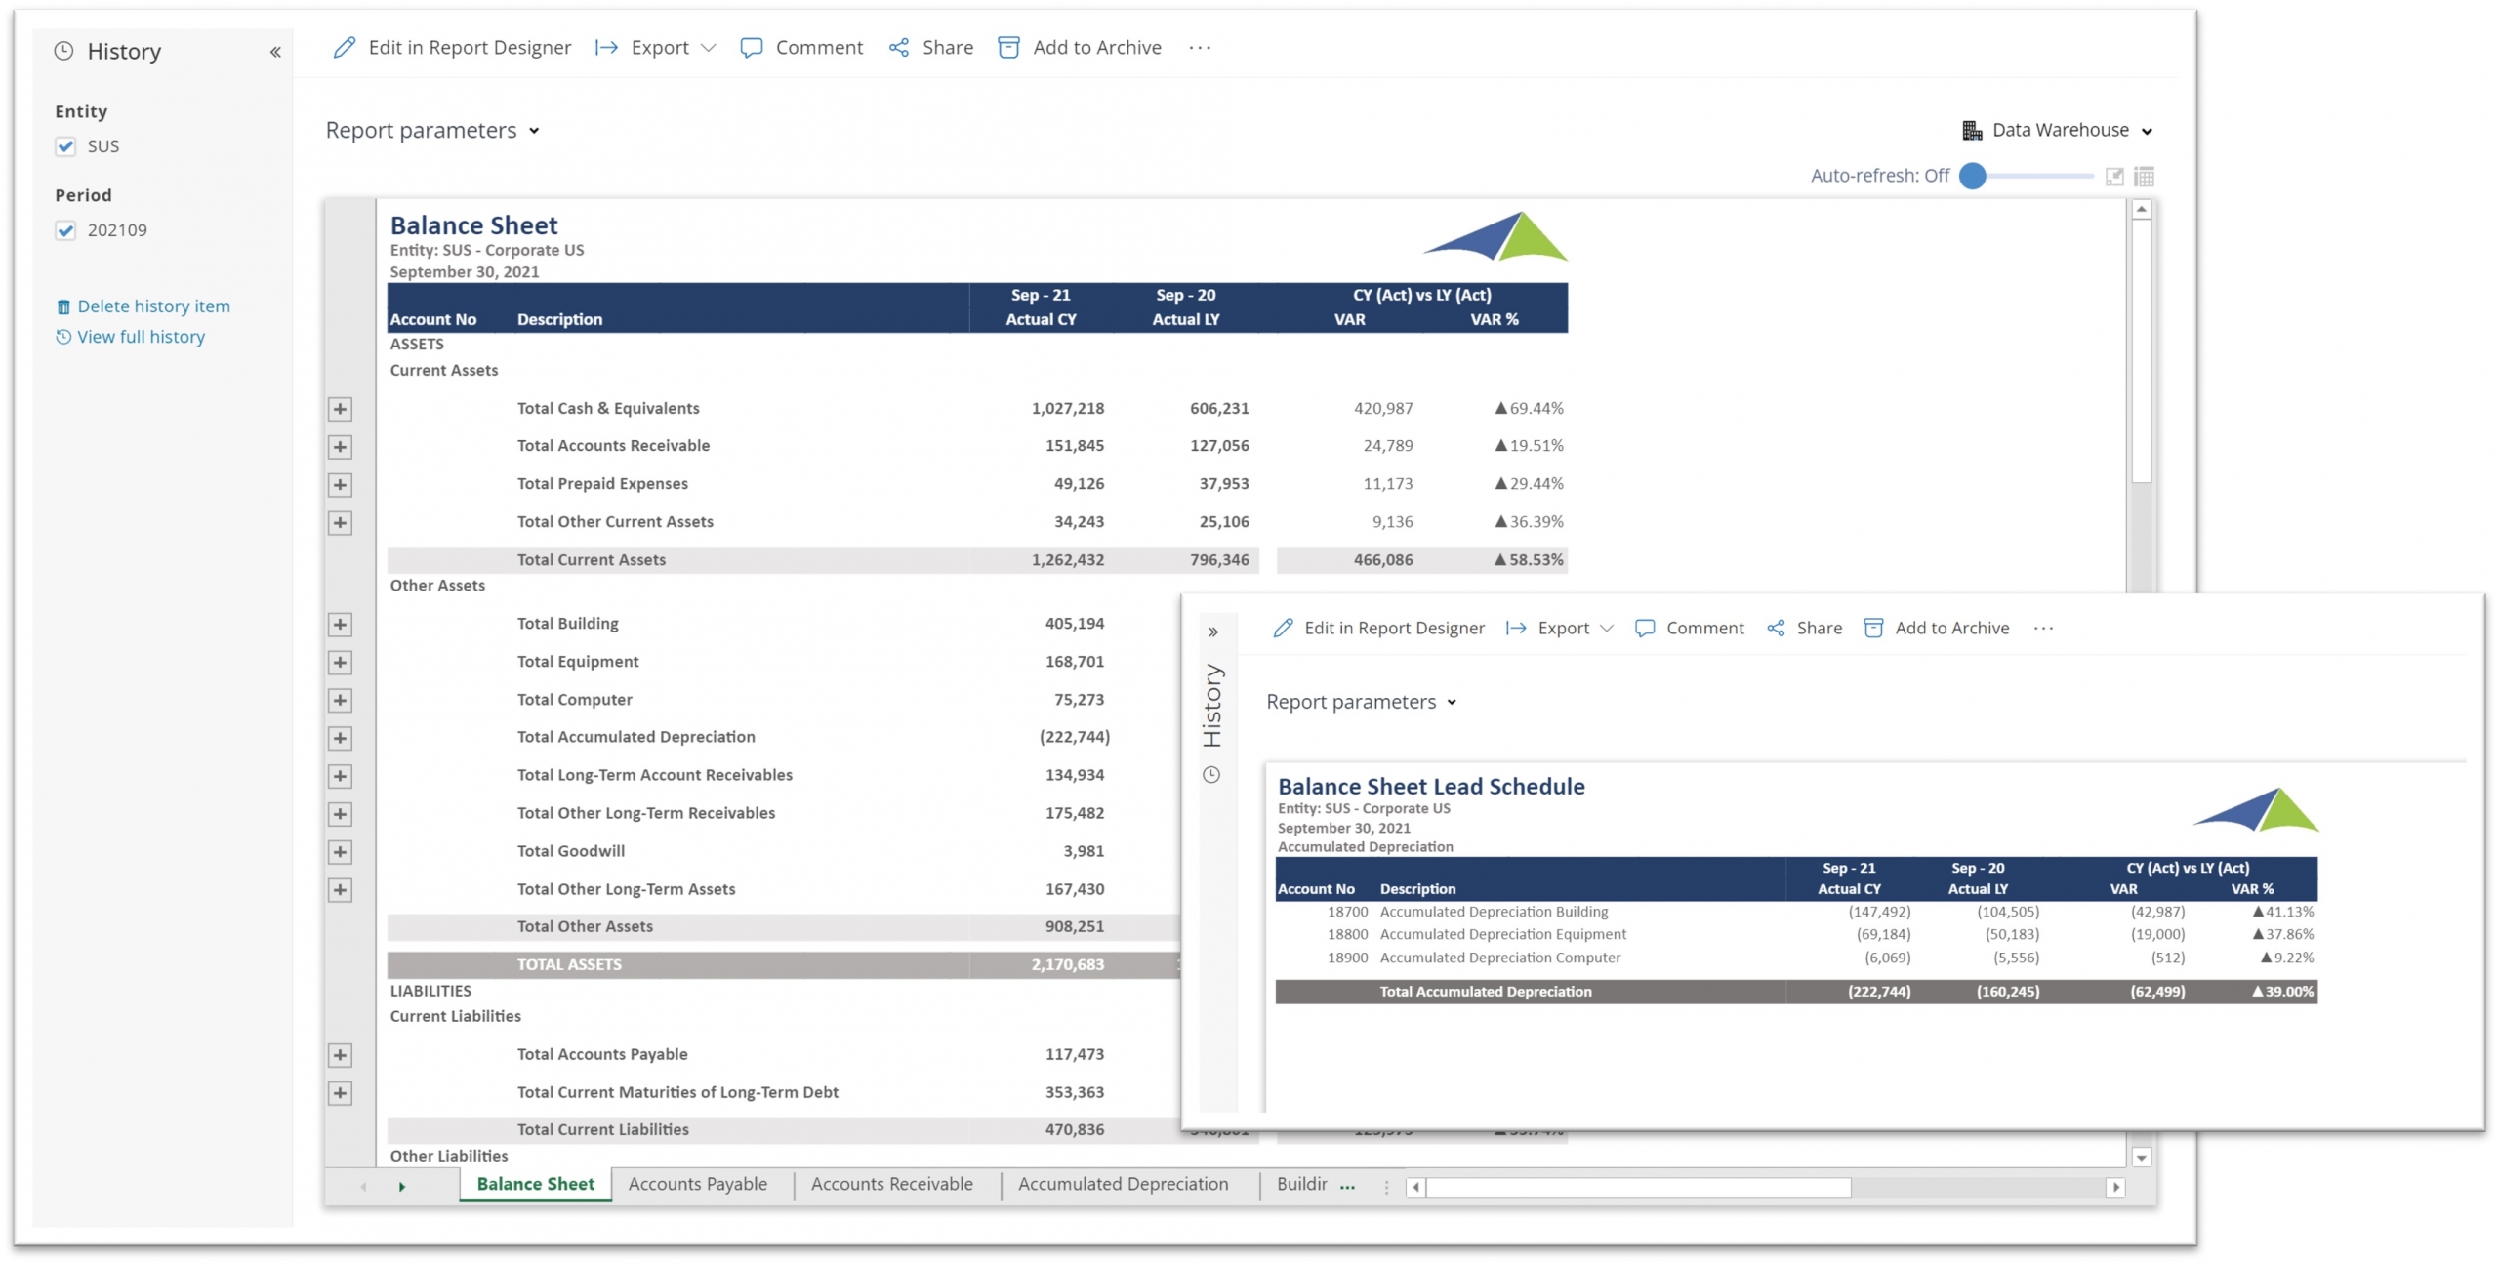
Task: Uncheck the 202109 period checkbox
Action: click(x=65, y=230)
